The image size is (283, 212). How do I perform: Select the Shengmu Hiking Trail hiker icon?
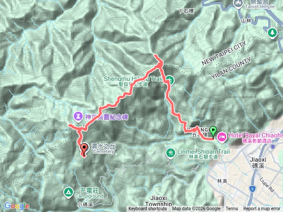point(170,80)
